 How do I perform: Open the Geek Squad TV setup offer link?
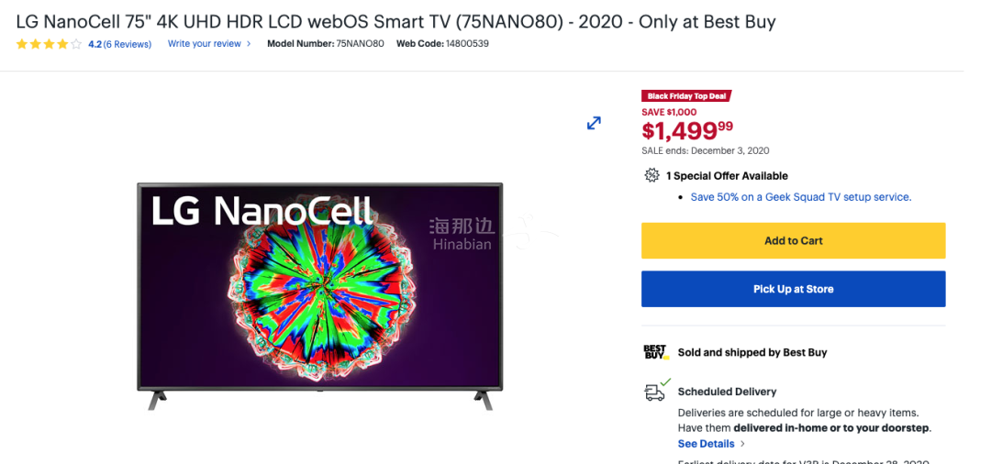pyautogui.click(x=800, y=197)
